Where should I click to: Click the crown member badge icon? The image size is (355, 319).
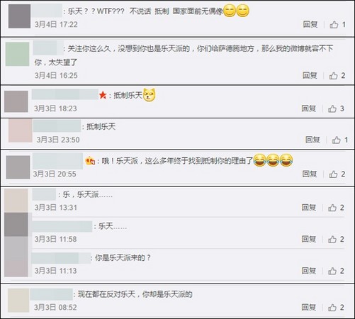click(x=90, y=161)
